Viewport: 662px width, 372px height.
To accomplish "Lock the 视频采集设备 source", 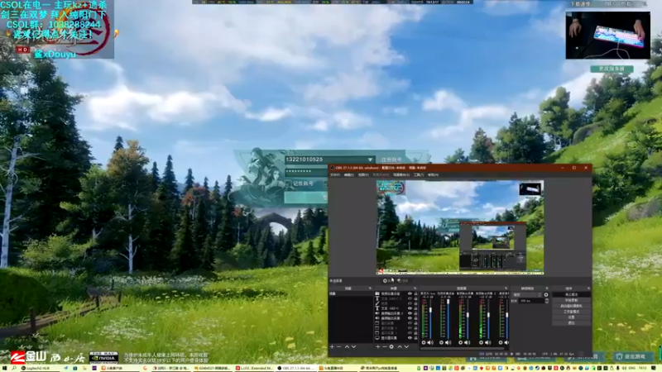I will tap(415, 293).
